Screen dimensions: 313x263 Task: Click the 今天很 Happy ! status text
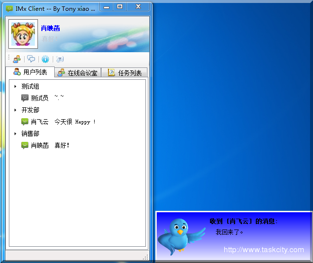[75, 122]
